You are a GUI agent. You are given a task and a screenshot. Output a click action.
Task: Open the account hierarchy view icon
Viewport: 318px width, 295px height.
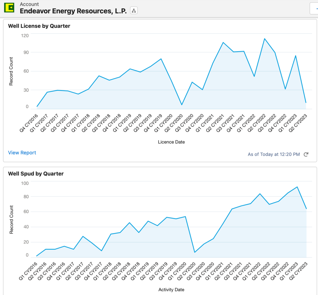coord(134,11)
